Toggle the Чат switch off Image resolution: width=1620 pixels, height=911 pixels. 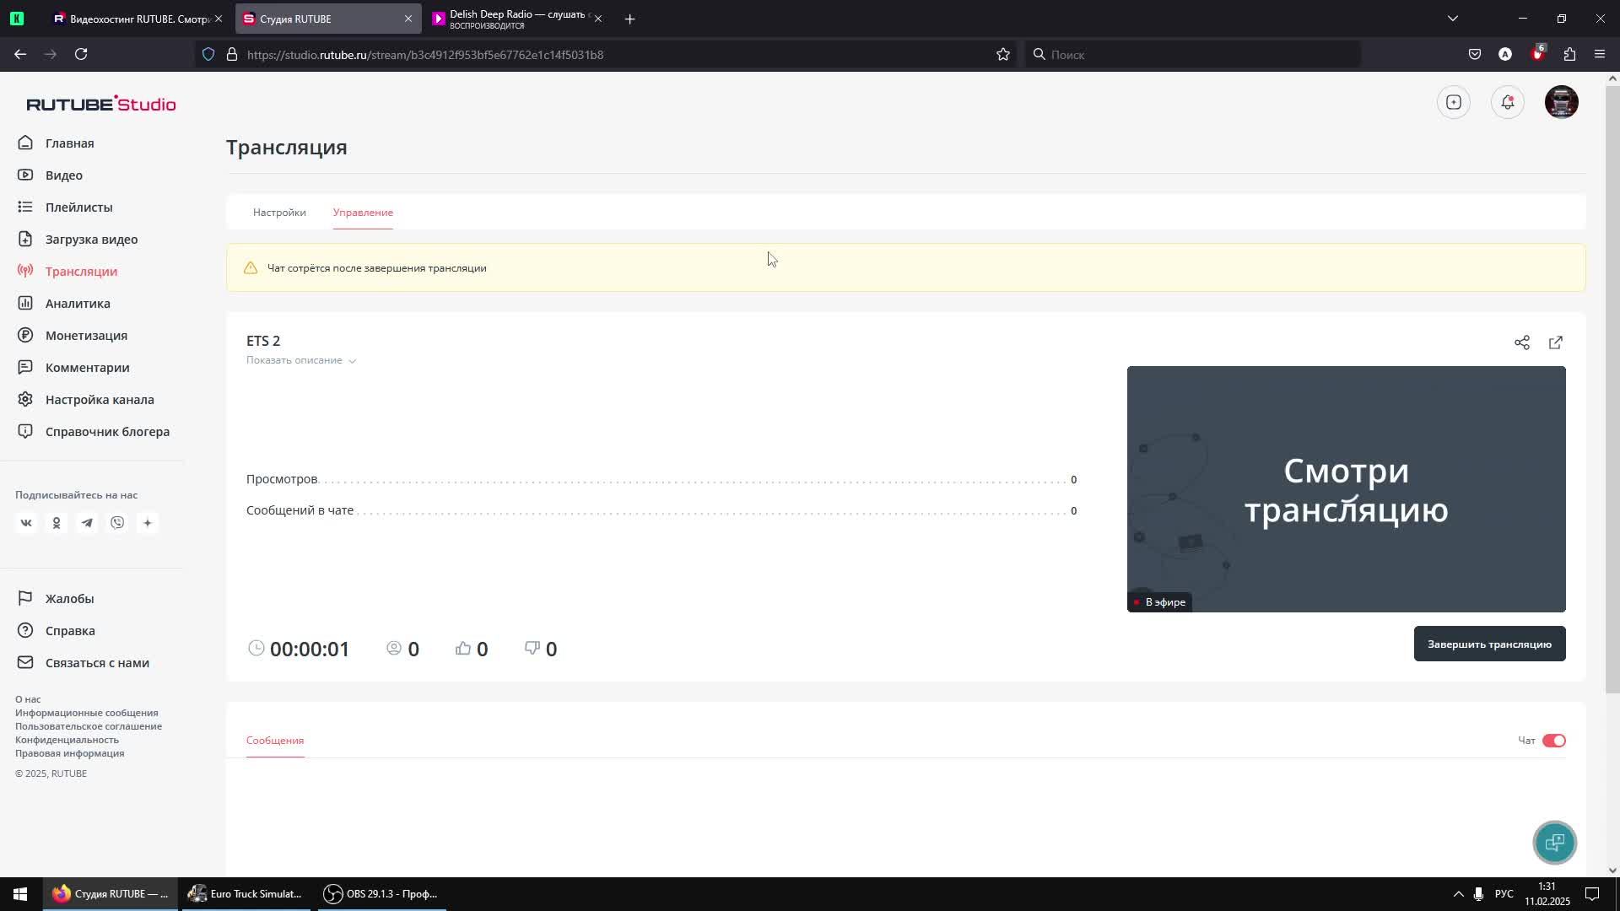tap(1553, 741)
